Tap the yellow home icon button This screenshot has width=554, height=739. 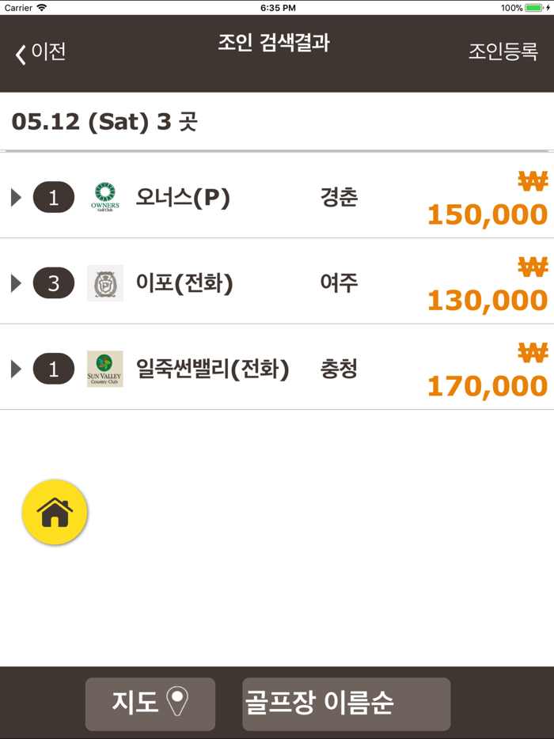55,511
